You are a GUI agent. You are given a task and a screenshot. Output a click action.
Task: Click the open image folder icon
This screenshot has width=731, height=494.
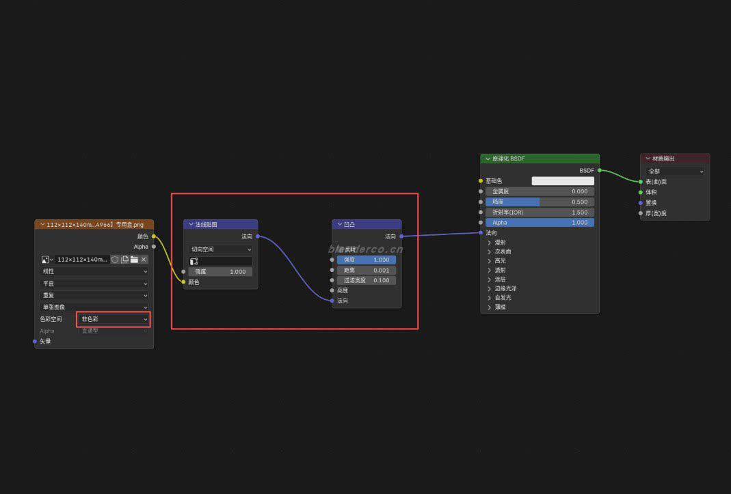click(134, 260)
